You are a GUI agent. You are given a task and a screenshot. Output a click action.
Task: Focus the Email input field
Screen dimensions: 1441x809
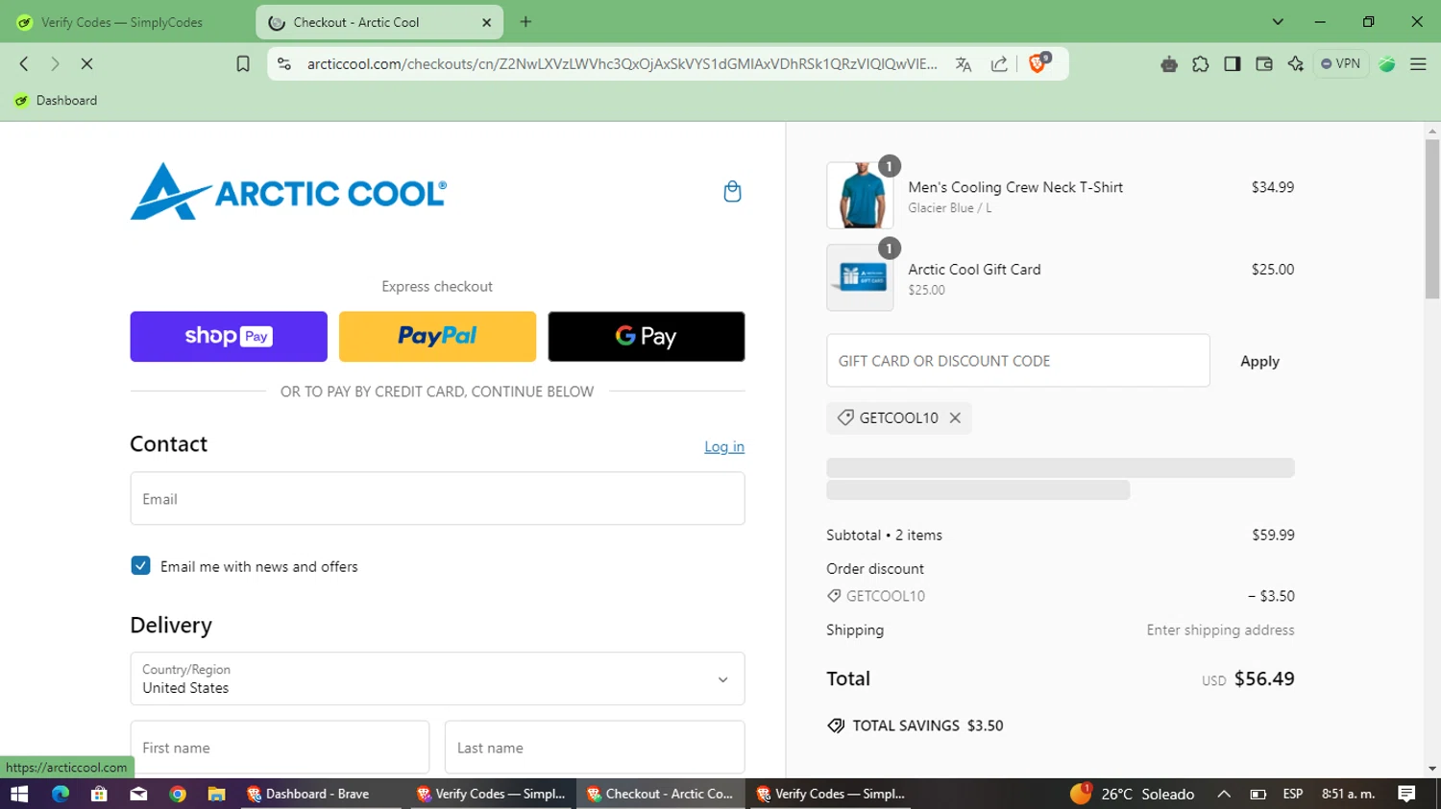(437, 498)
